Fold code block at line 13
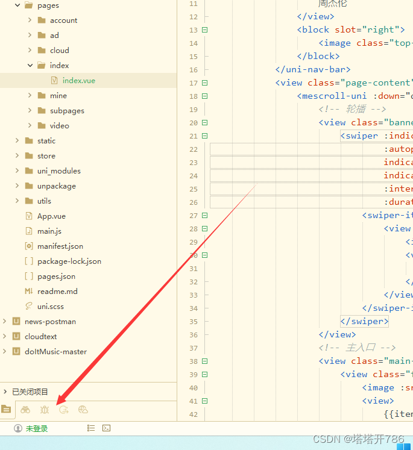This screenshot has height=450, width=413. [205, 30]
